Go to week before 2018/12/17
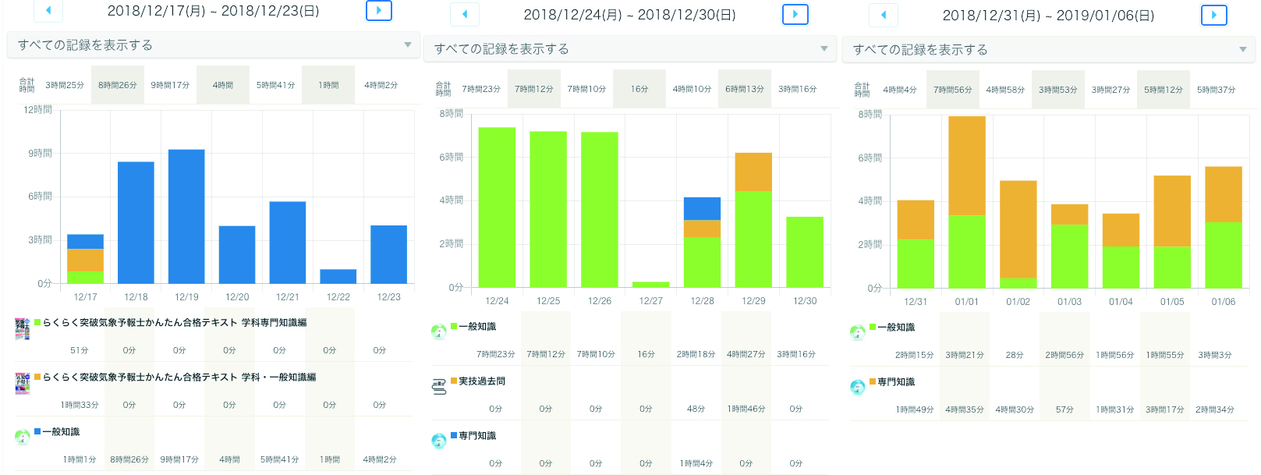This screenshot has width=1261, height=475. pos(48,10)
